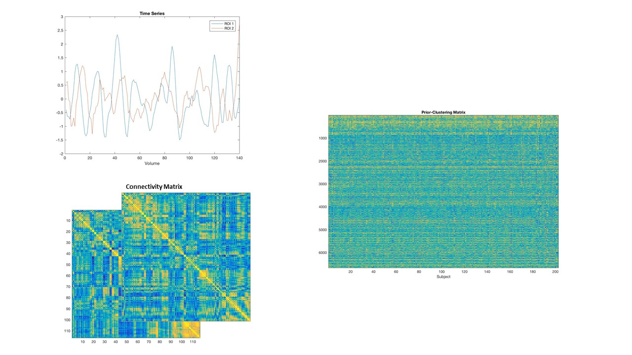Click the 140 tick on the Volume axis
The width and height of the screenshot is (632, 355).
click(x=239, y=158)
